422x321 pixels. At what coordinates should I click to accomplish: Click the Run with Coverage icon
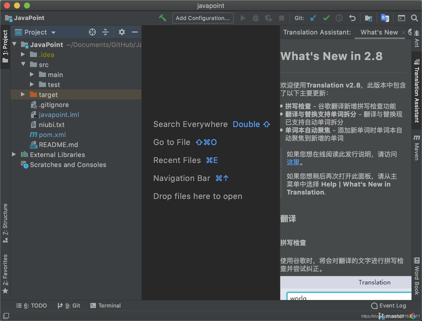[x=269, y=18]
